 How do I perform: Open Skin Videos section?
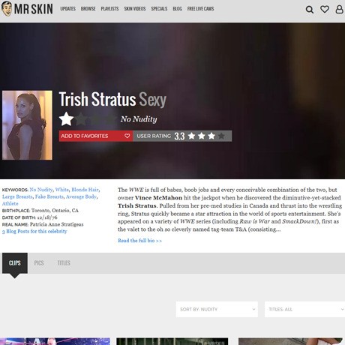pyautogui.click(x=135, y=9)
